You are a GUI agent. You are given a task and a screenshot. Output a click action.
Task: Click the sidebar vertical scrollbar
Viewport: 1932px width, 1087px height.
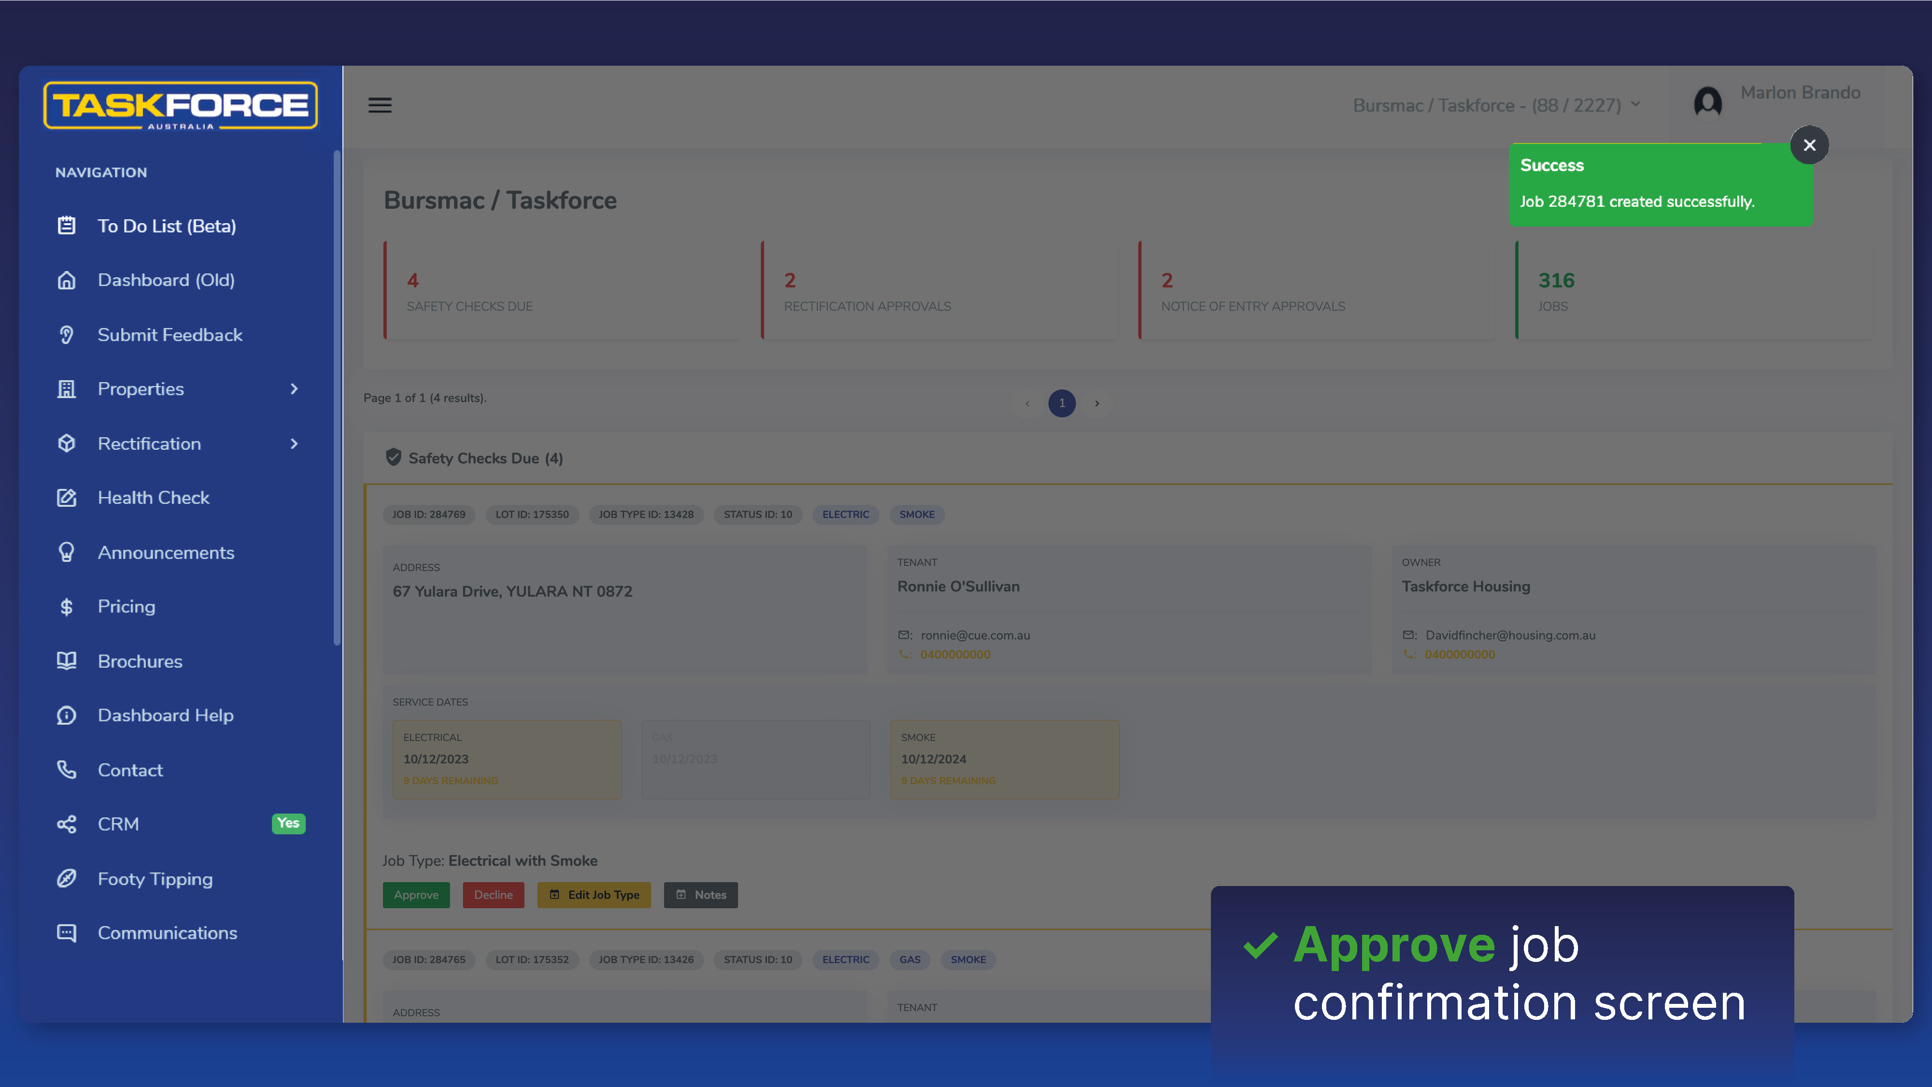pos(337,398)
